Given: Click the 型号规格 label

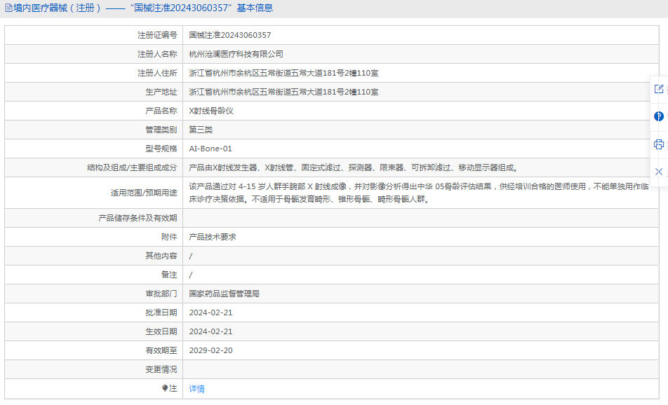Looking at the screenshot, I should tap(161, 149).
